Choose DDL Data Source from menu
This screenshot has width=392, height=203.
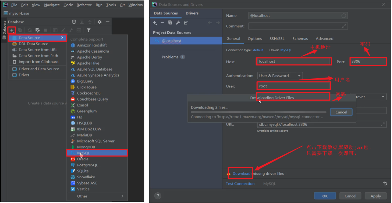(x=38, y=44)
